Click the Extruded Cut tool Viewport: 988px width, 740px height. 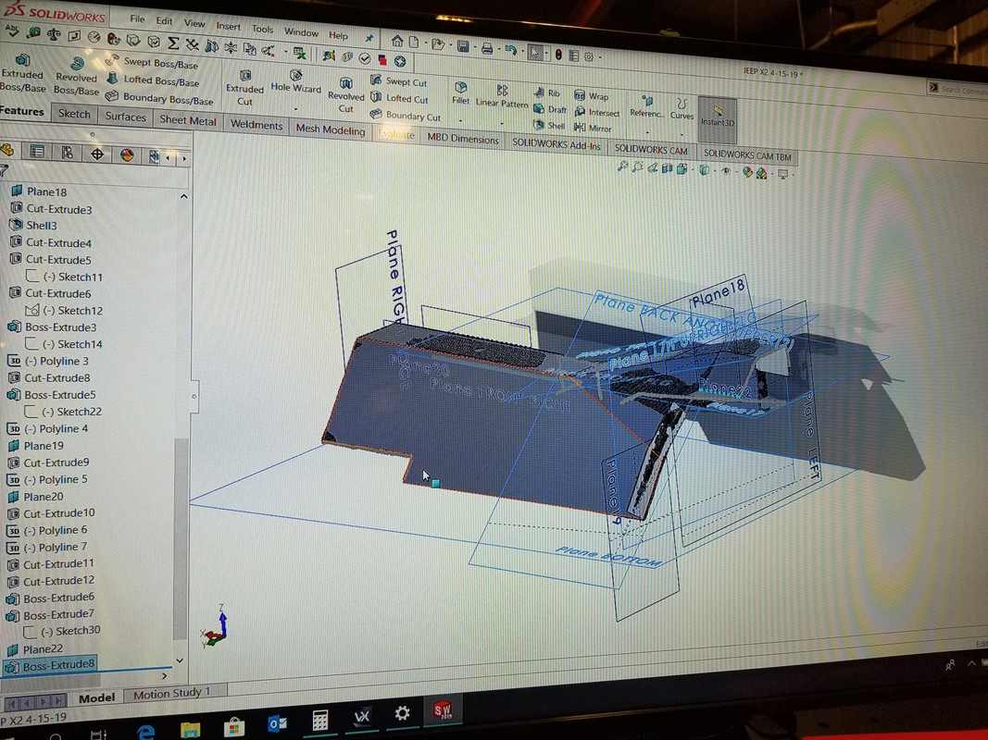tap(245, 88)
